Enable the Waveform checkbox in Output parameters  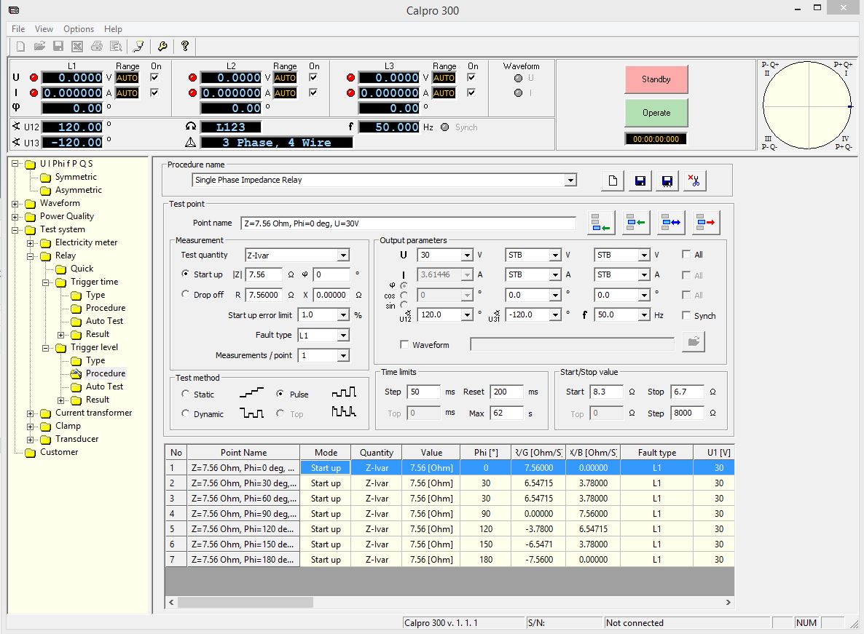(404, 344)
